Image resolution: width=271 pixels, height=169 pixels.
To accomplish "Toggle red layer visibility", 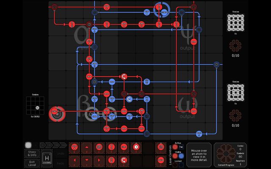I will [x=175, y=156].
